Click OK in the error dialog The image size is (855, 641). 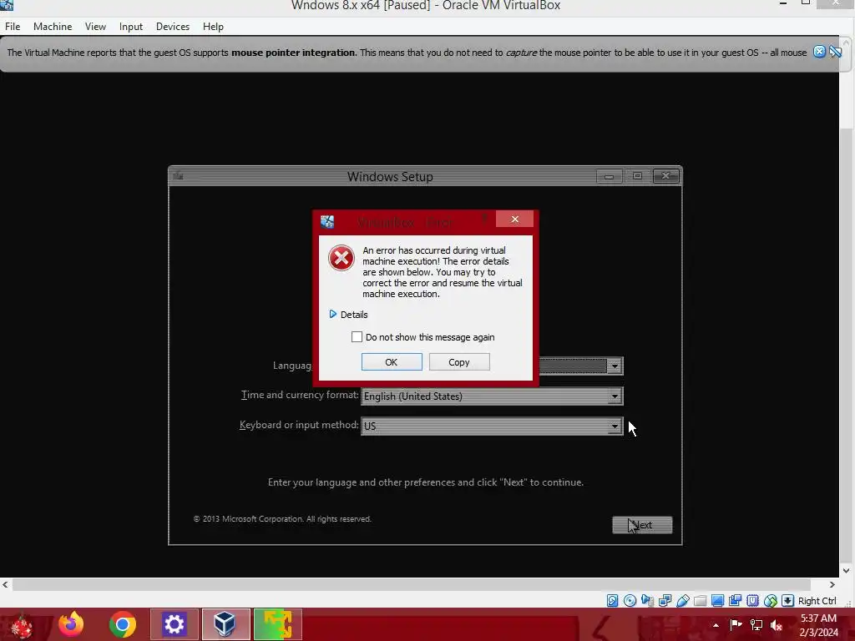coord(392,362)
